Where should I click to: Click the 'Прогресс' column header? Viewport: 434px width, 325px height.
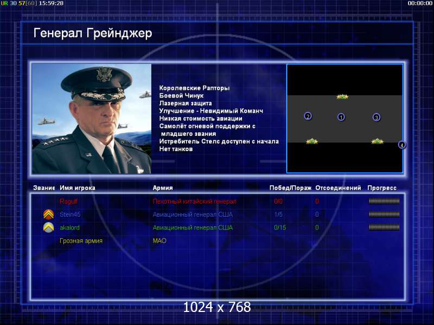coord(382,188)
